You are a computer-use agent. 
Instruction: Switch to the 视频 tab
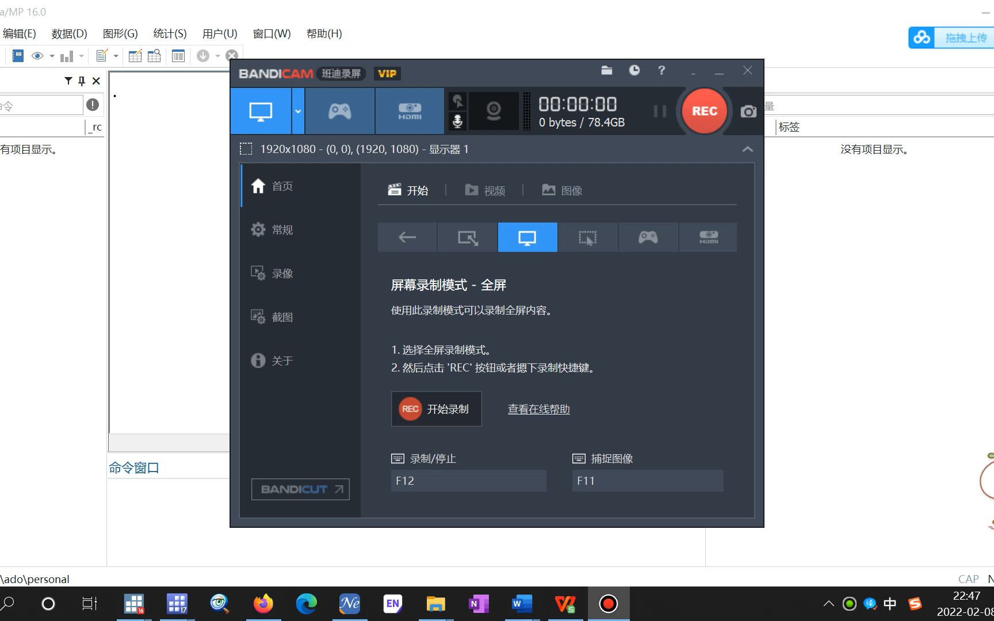point(485,190)
